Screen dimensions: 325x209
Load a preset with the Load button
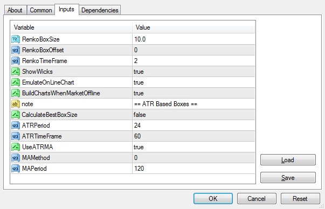coord(288,159)
